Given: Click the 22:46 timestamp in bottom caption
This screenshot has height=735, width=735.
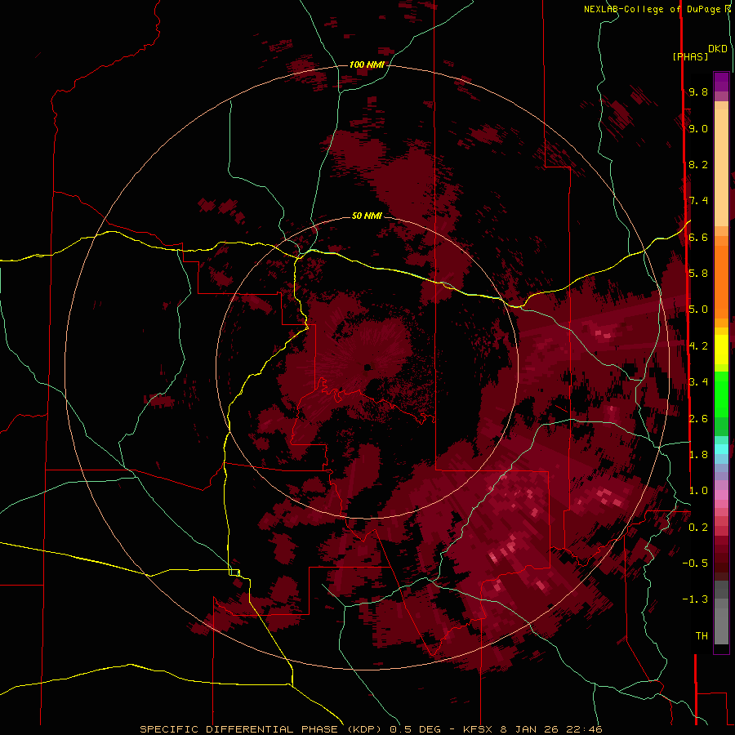Looking at the screenshot, I should coord(585,729).
